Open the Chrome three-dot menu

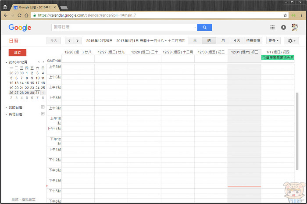(301, 15)
